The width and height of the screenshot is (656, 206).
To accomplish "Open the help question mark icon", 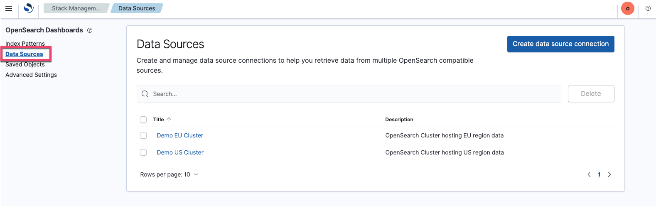I will [648, 8].
